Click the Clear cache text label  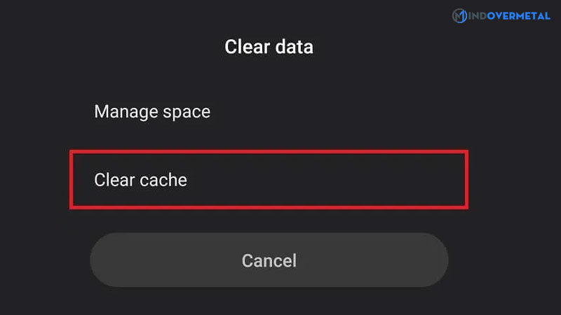(140, 180)
